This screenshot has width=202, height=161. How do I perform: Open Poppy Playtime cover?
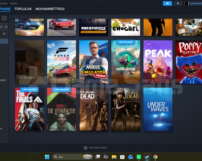189,62
